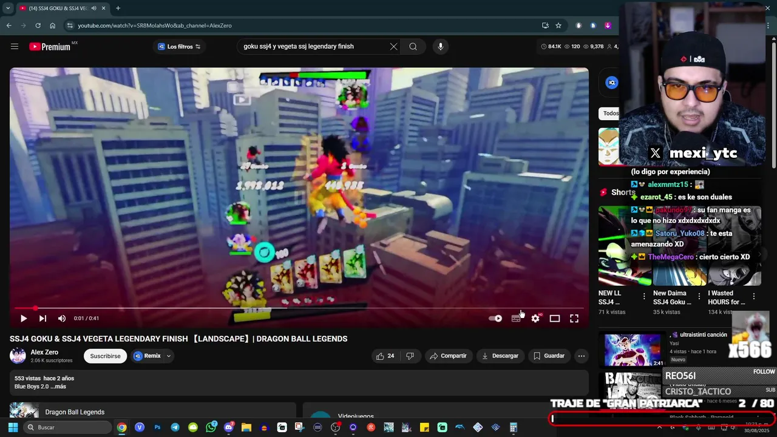The height and width of the screenshot is (437, 777).
Task: Toggle autoplay switch in player
Action: click(x=496, y=318)
